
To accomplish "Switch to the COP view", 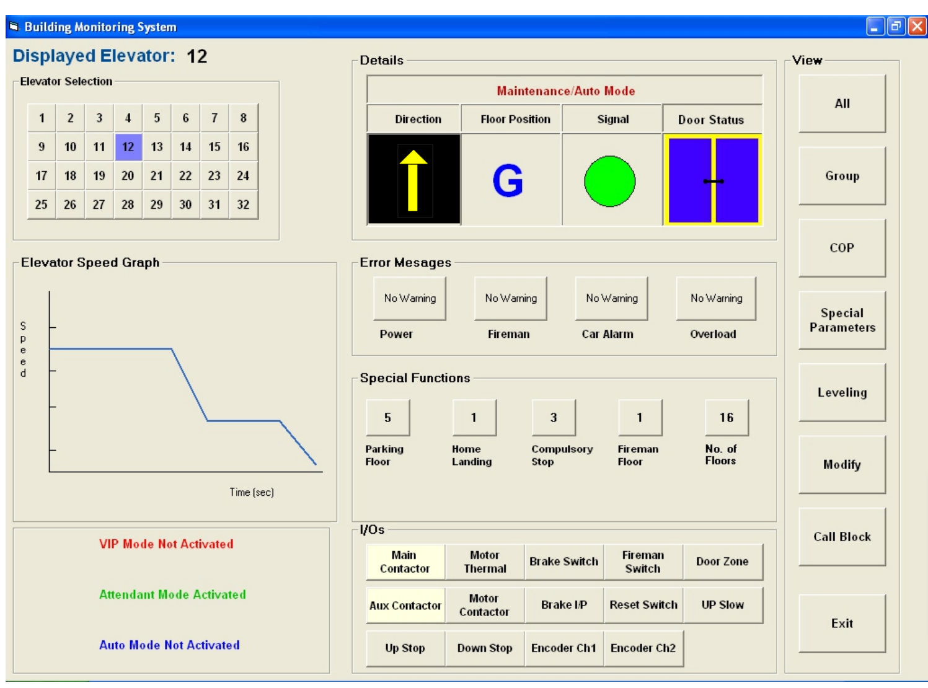I will (x=842, y=248).
